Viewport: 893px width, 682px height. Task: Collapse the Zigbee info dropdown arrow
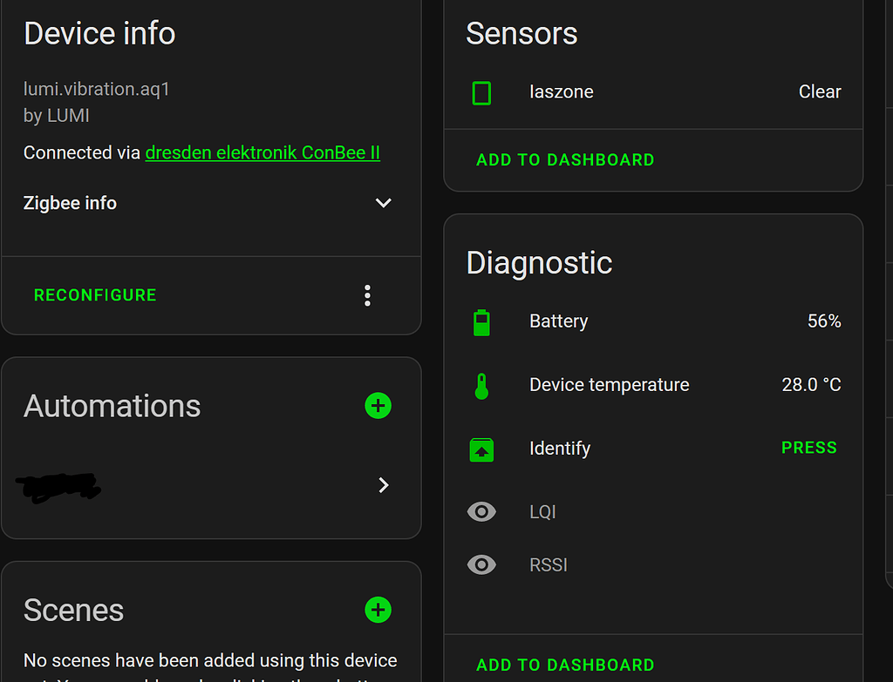383,202
